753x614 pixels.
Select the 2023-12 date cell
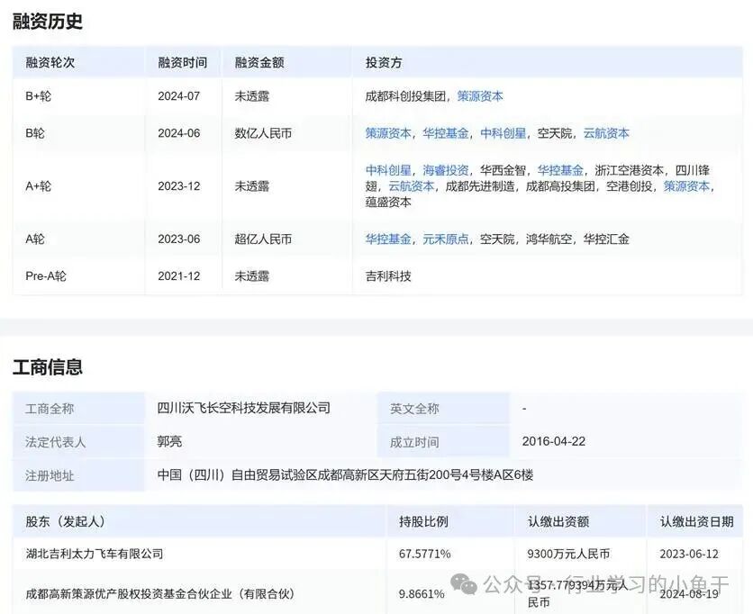[178, 185]
